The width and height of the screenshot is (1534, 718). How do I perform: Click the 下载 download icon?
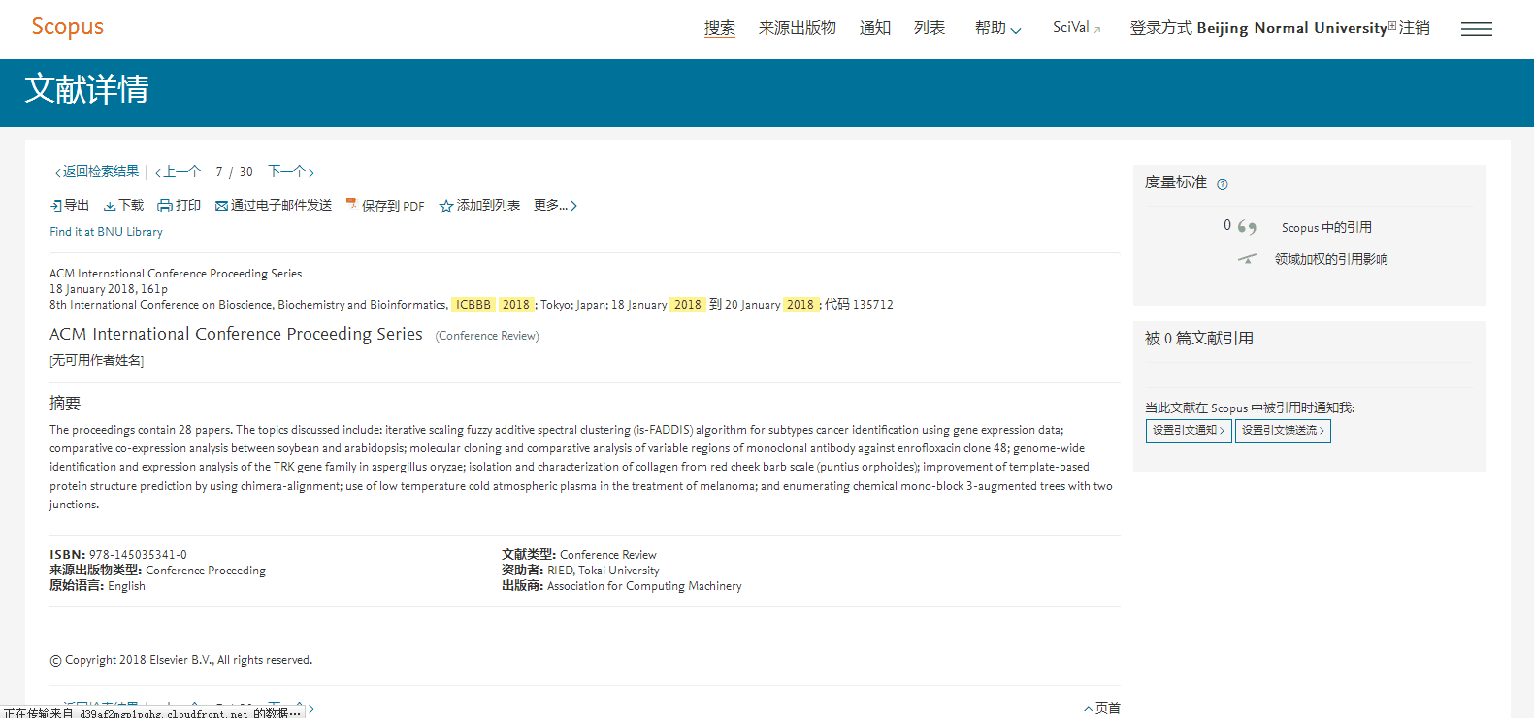(x=110, y=206)
